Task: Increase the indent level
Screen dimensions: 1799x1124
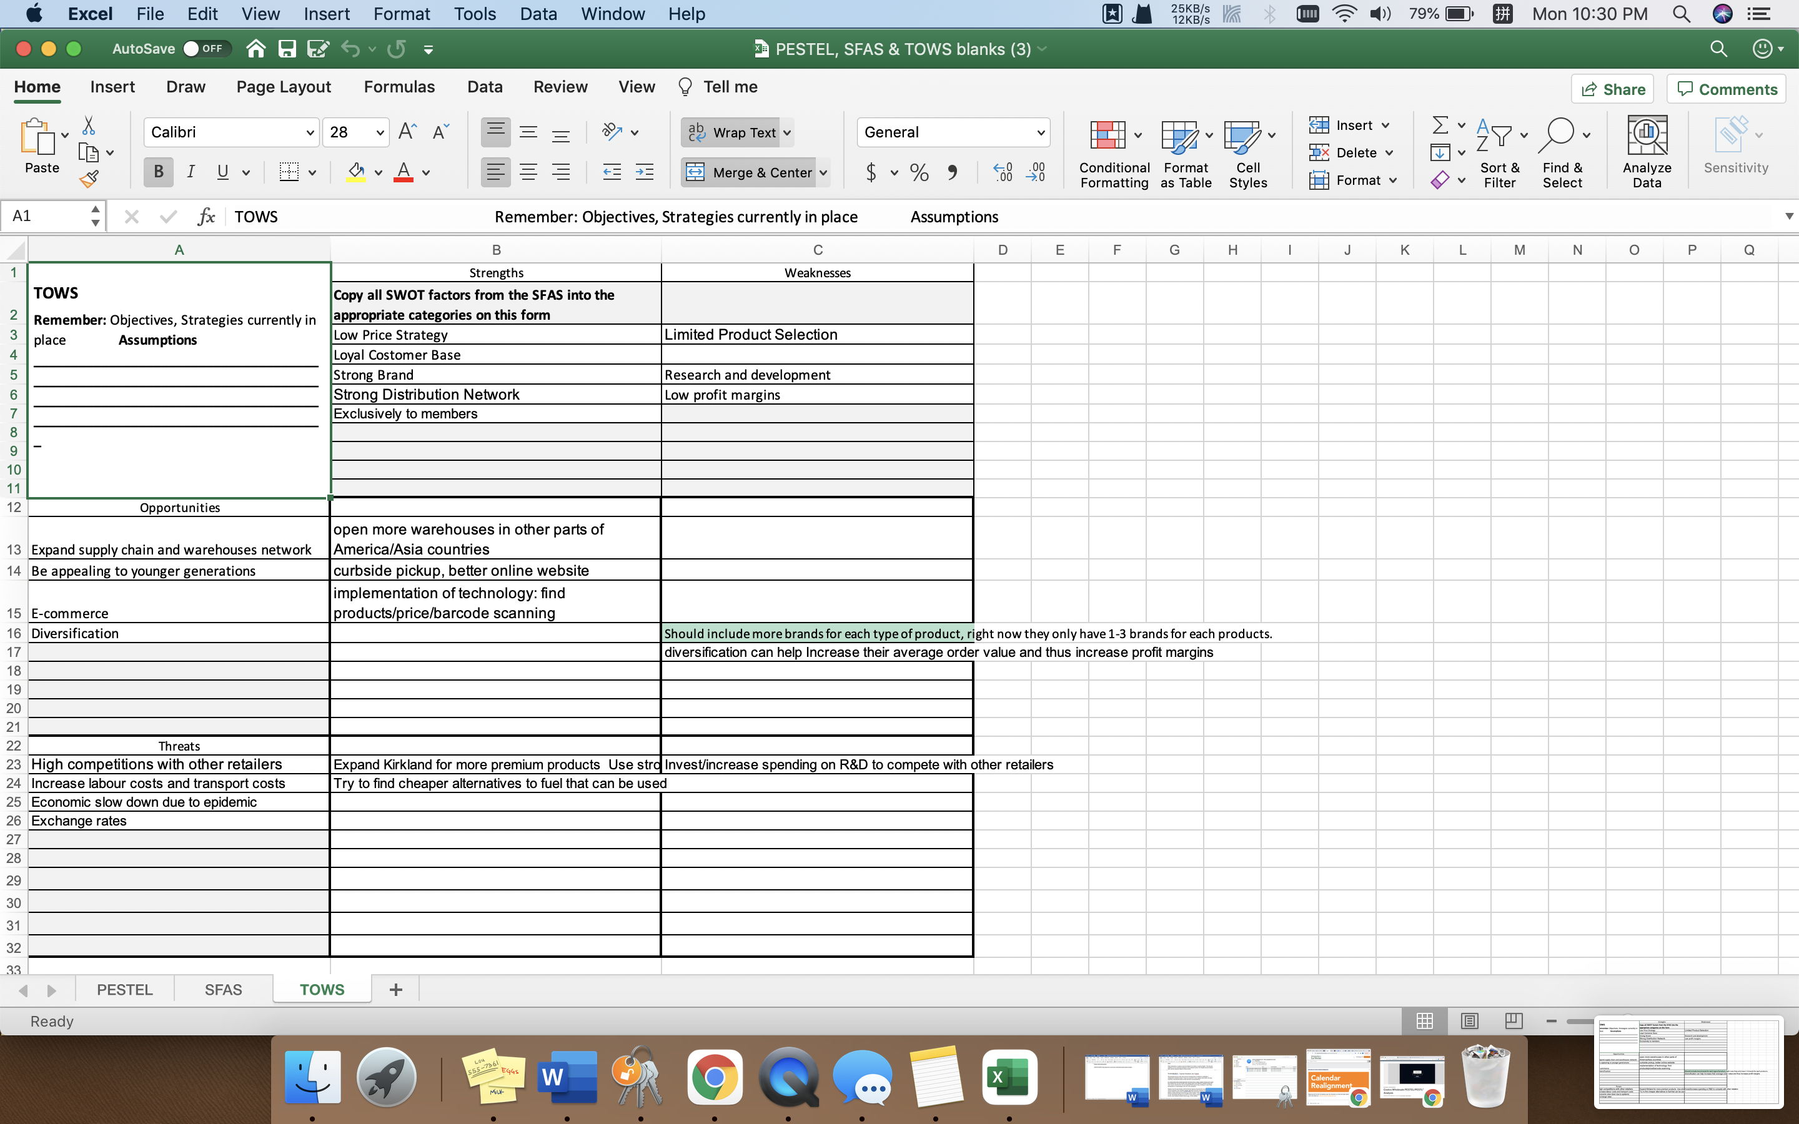Action: click(x=645, y=172)
